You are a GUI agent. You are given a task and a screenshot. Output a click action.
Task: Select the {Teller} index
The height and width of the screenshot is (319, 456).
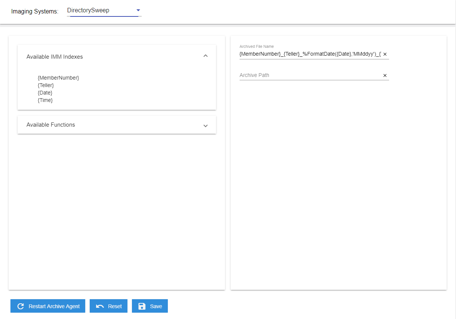click(x=46, y=85)
